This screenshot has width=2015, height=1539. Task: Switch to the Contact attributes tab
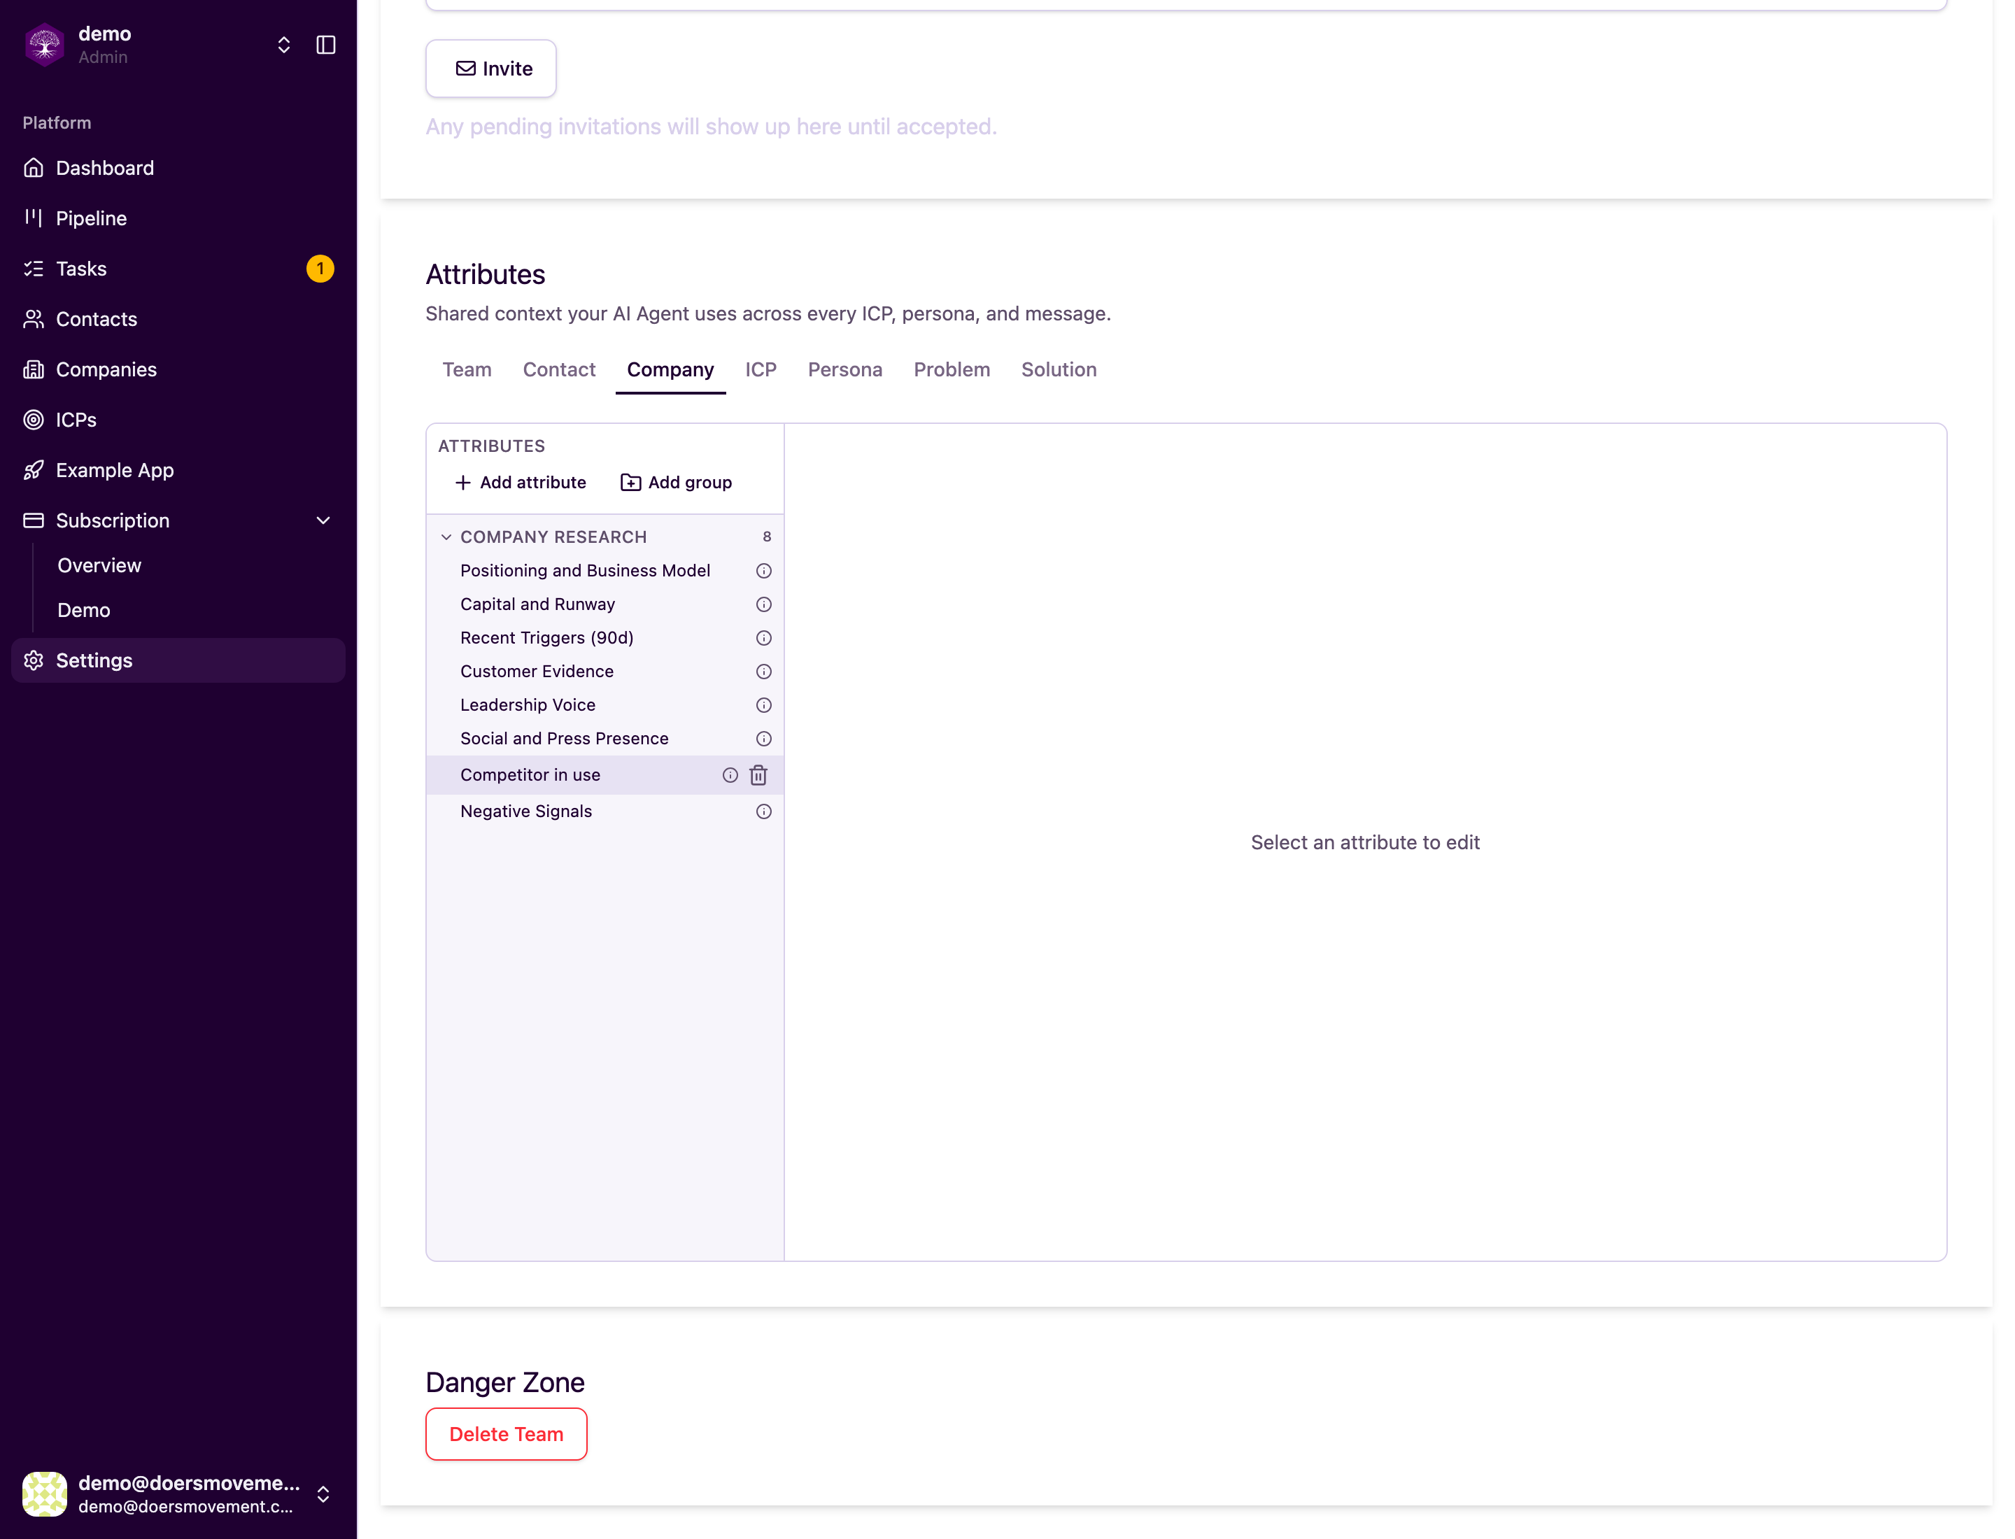[559, 369]
